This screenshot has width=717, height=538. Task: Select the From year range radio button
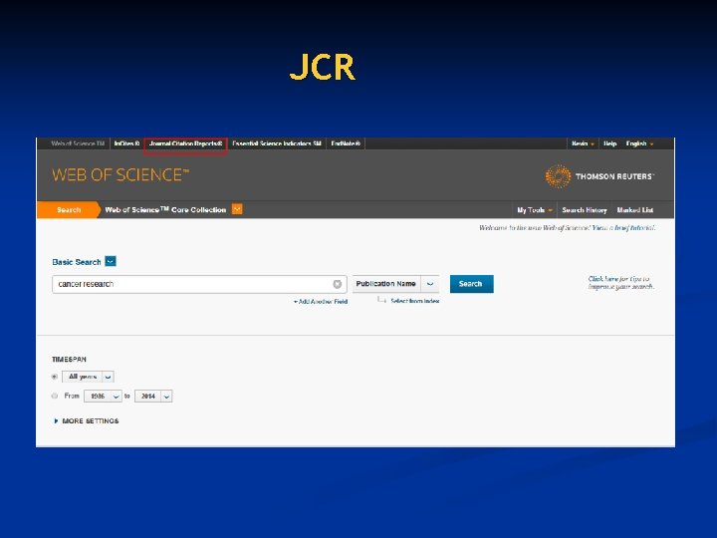coord(55,396)
